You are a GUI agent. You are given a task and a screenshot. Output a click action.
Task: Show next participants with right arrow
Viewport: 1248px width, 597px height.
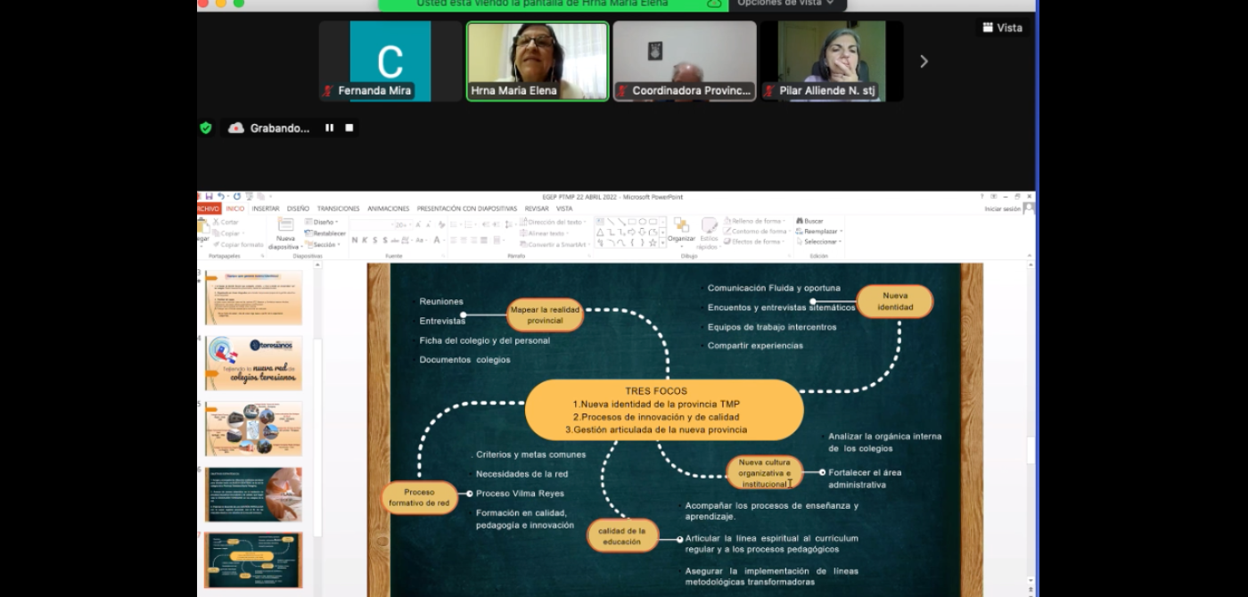tap(924, 61)
